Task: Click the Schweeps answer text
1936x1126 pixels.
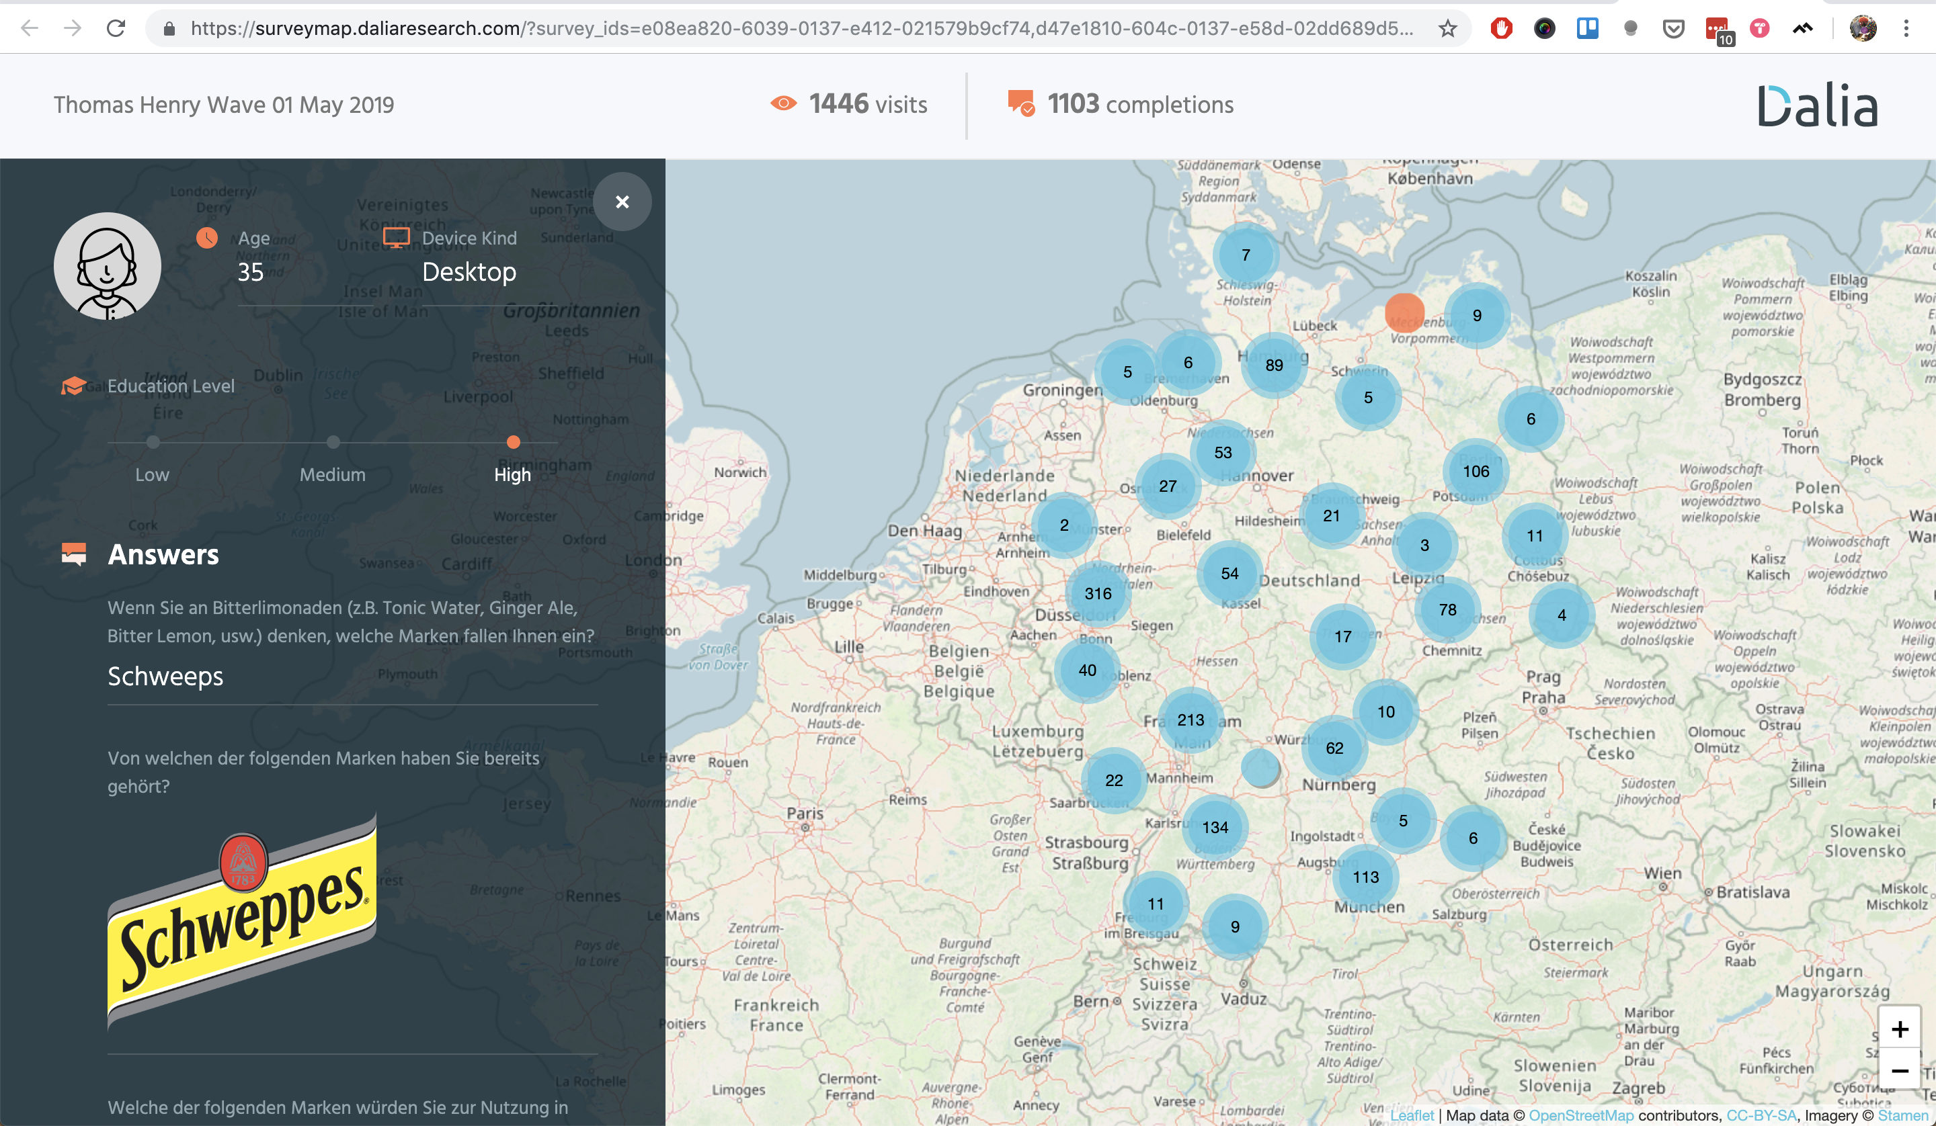Action: pos(165,676)
